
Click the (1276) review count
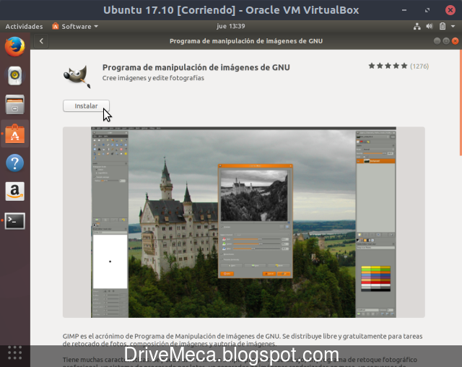tap(419, 66)
